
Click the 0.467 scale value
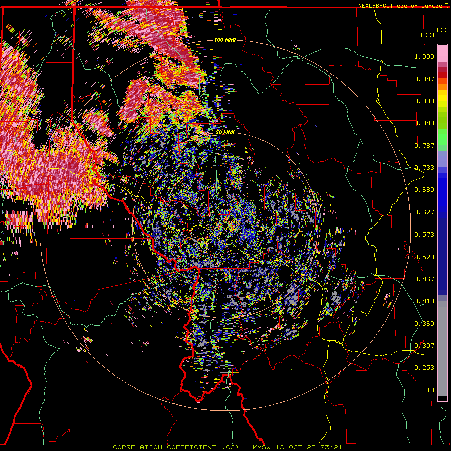(x=424, y=279)
